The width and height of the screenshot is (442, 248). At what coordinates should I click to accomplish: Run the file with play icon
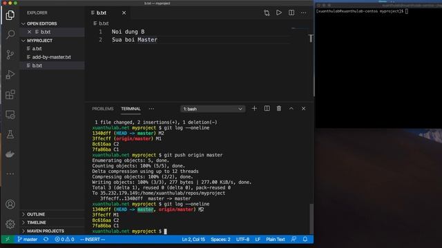click(279, 12)
